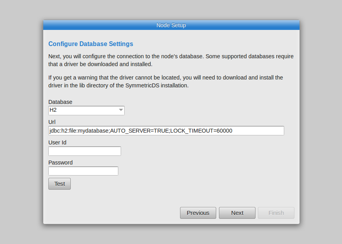Click the Configure Database Settings heading

[x=91, y=44]
